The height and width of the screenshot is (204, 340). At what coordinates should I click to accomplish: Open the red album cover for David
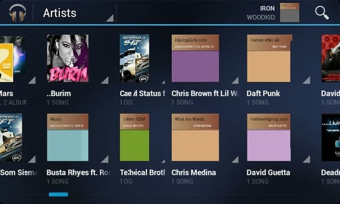331,58
